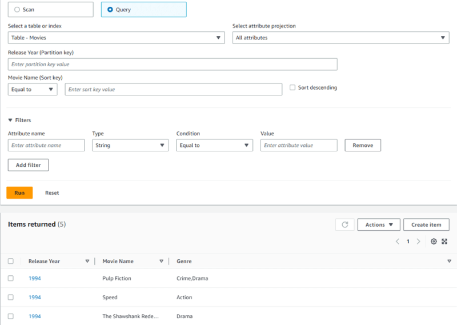
Task: Add a new filter
Action: coord(28,165)
